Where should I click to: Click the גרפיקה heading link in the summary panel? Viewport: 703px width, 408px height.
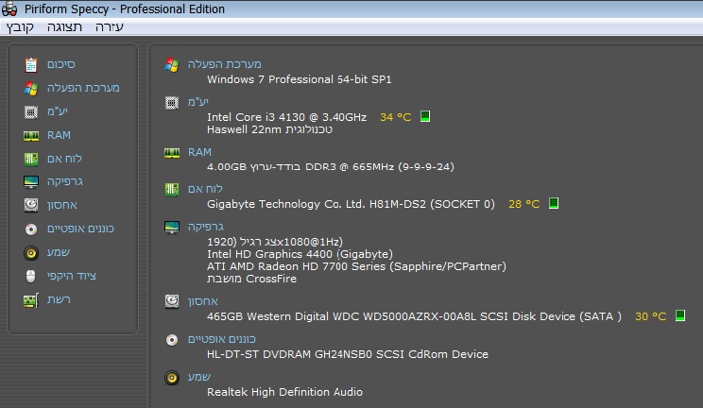pyautogui.click(x=205, y=227)
